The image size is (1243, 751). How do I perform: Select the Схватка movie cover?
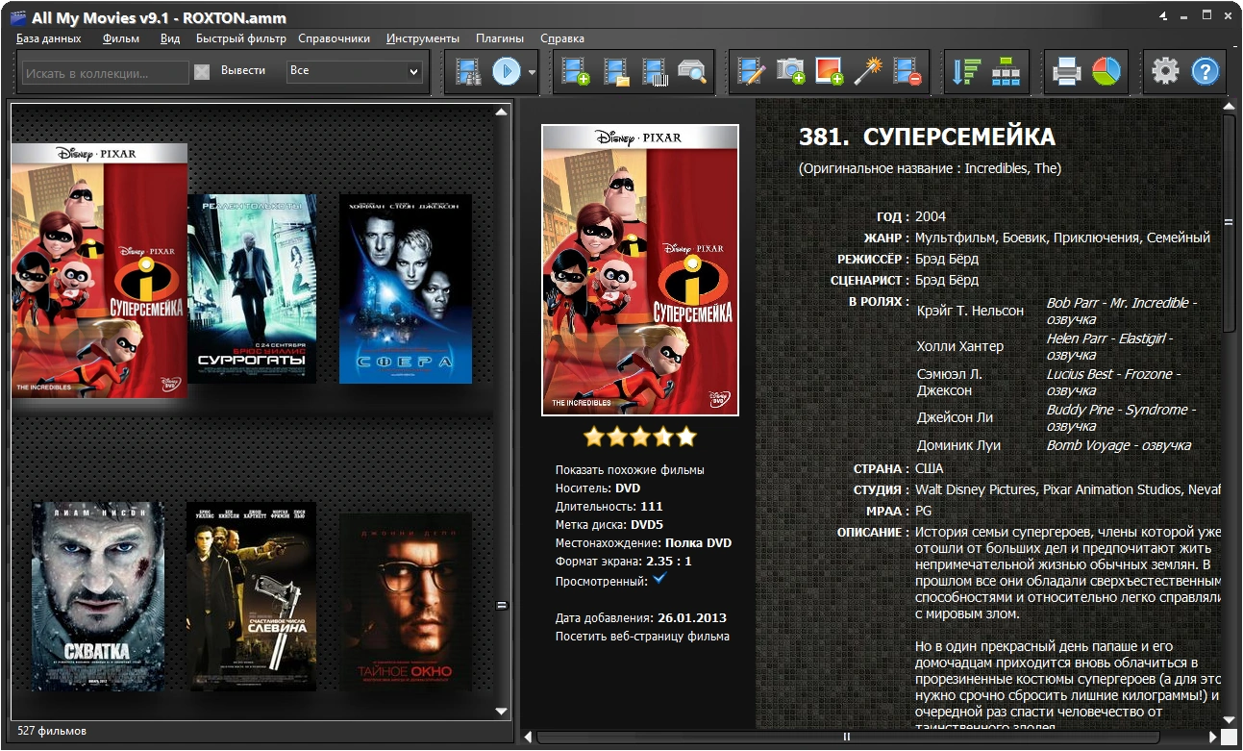click(98, 596)
